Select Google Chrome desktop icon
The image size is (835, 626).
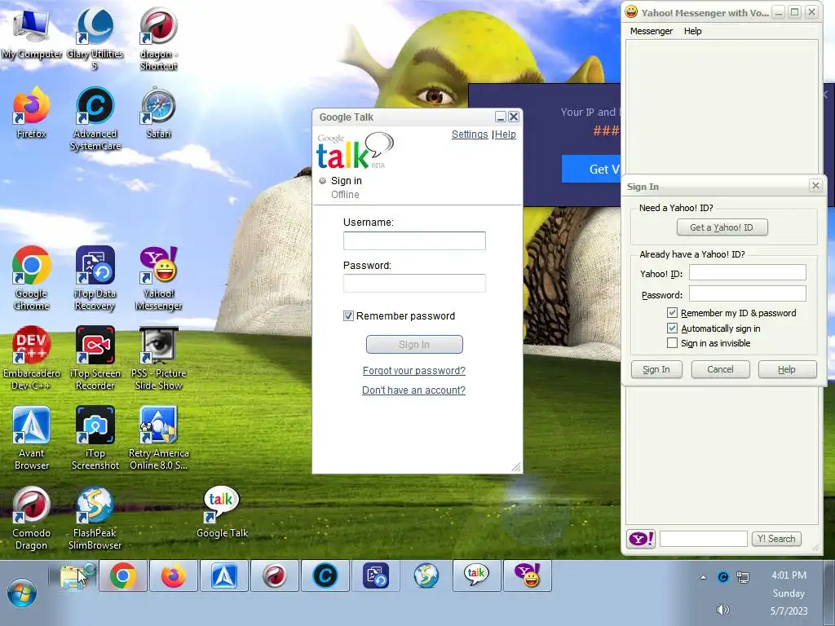32,278
